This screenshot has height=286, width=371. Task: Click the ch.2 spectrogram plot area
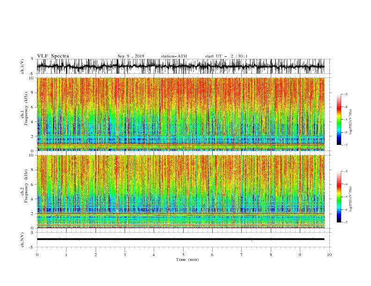181,192
